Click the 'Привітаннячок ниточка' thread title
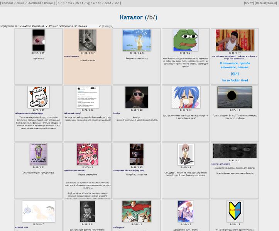The image size is (279, 231). (x=75, y=170)
